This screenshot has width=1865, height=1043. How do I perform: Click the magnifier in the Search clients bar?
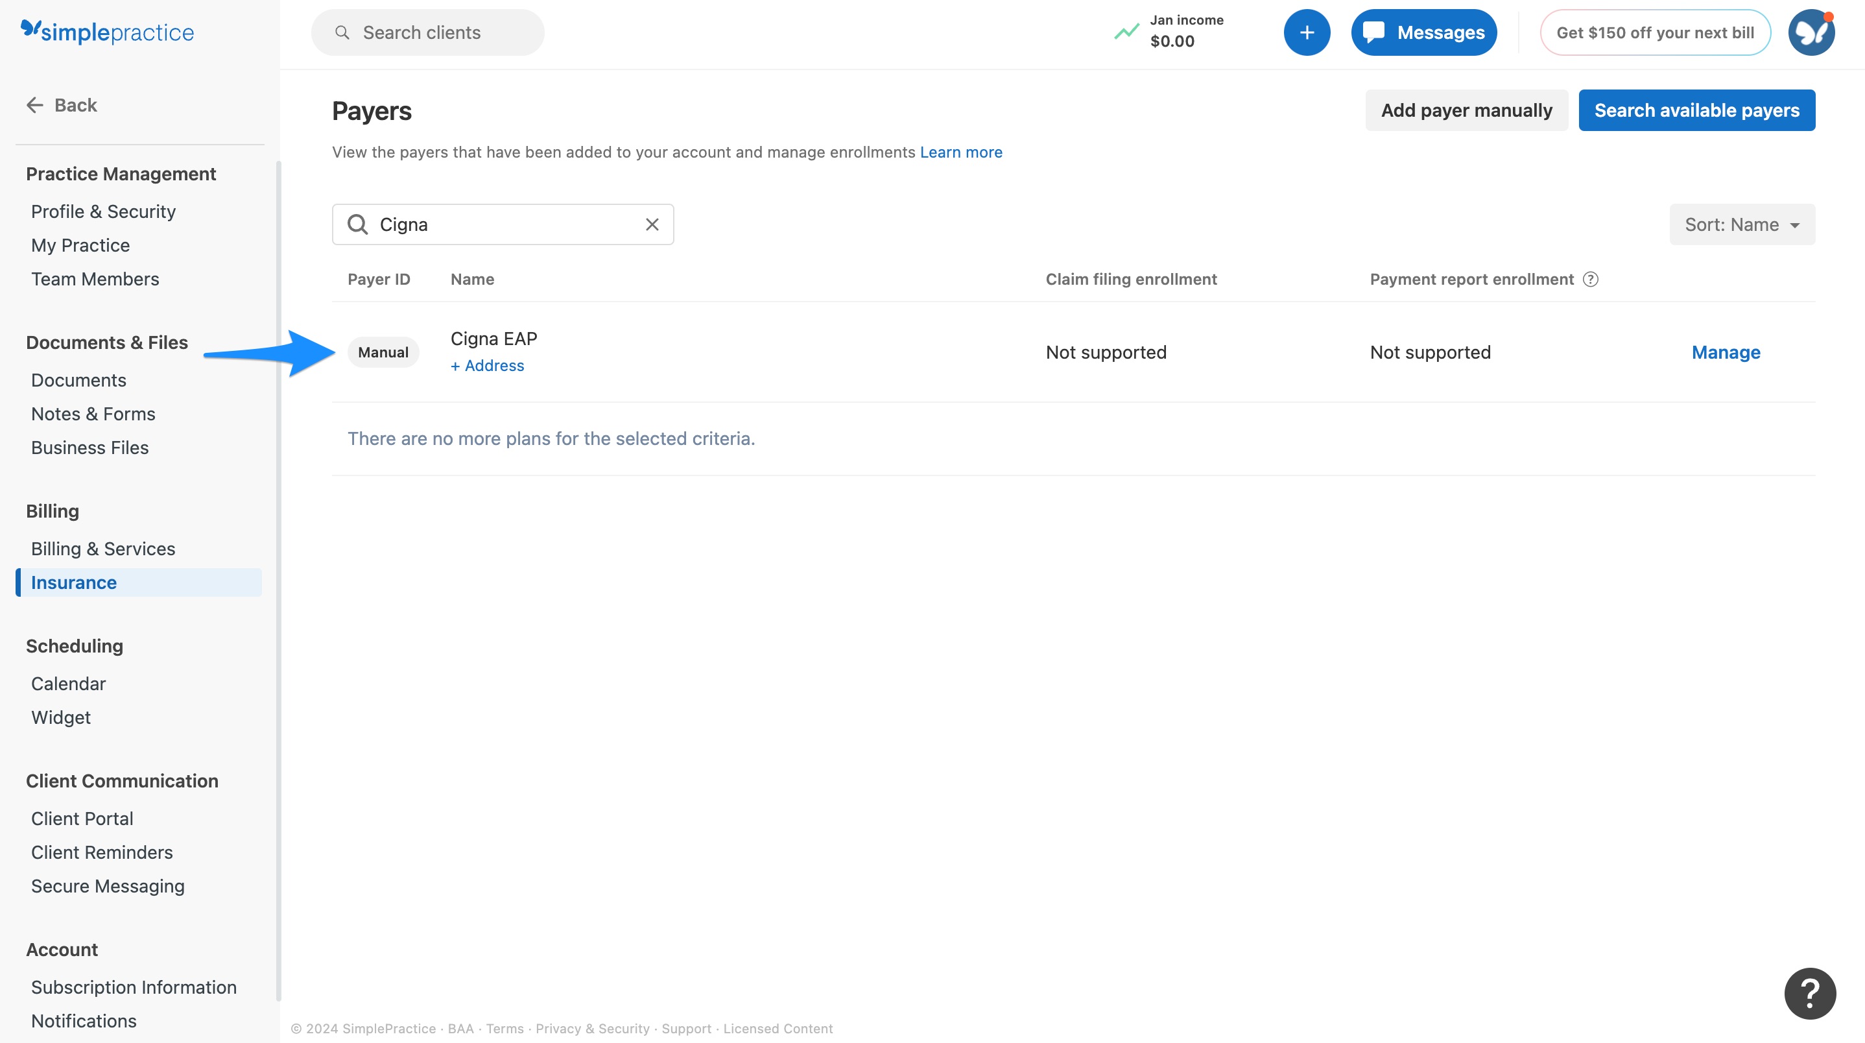coord(342,32)
